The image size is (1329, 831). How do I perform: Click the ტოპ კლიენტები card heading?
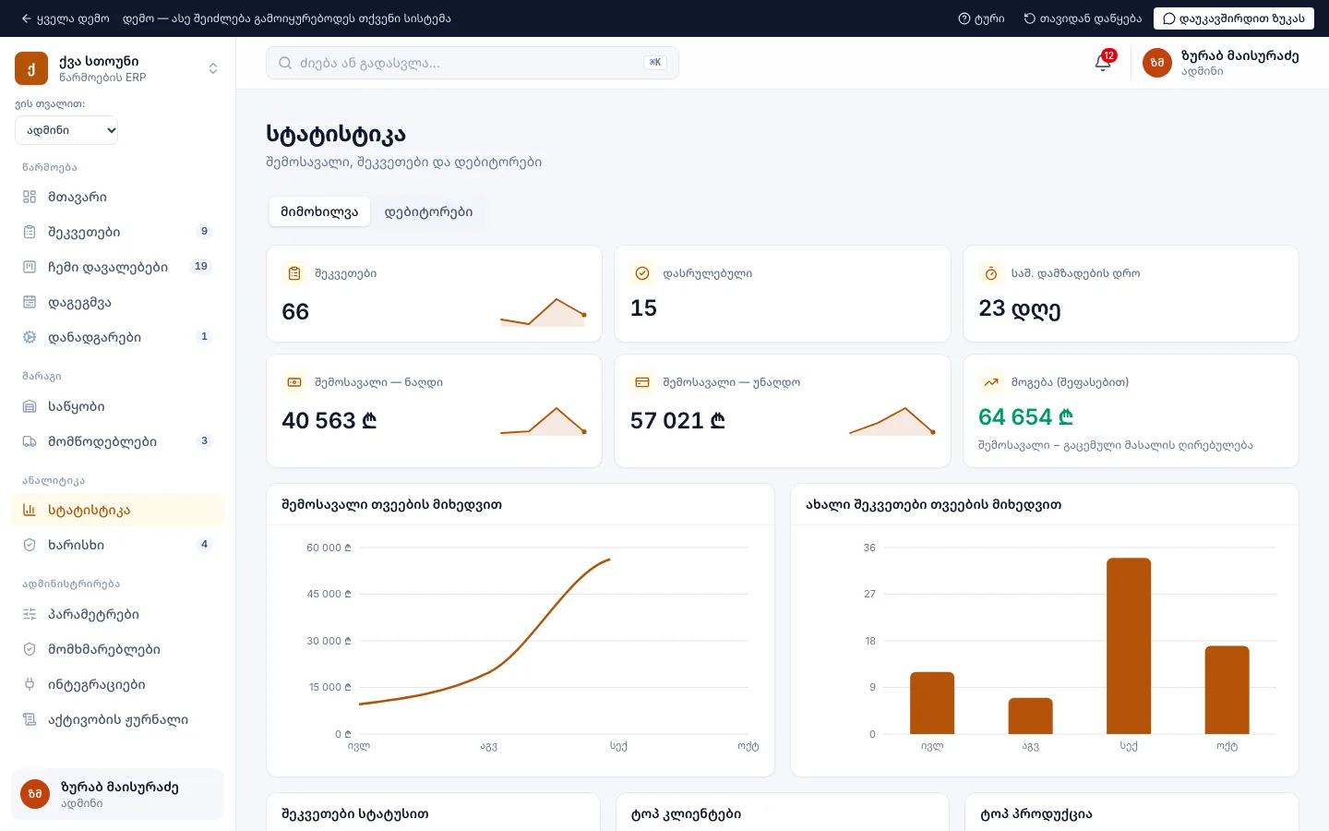[x=686, y=814]
